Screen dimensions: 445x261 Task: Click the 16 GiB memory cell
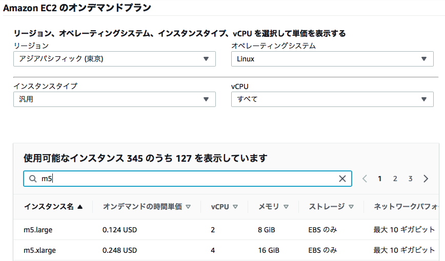[x=269, y=251]
